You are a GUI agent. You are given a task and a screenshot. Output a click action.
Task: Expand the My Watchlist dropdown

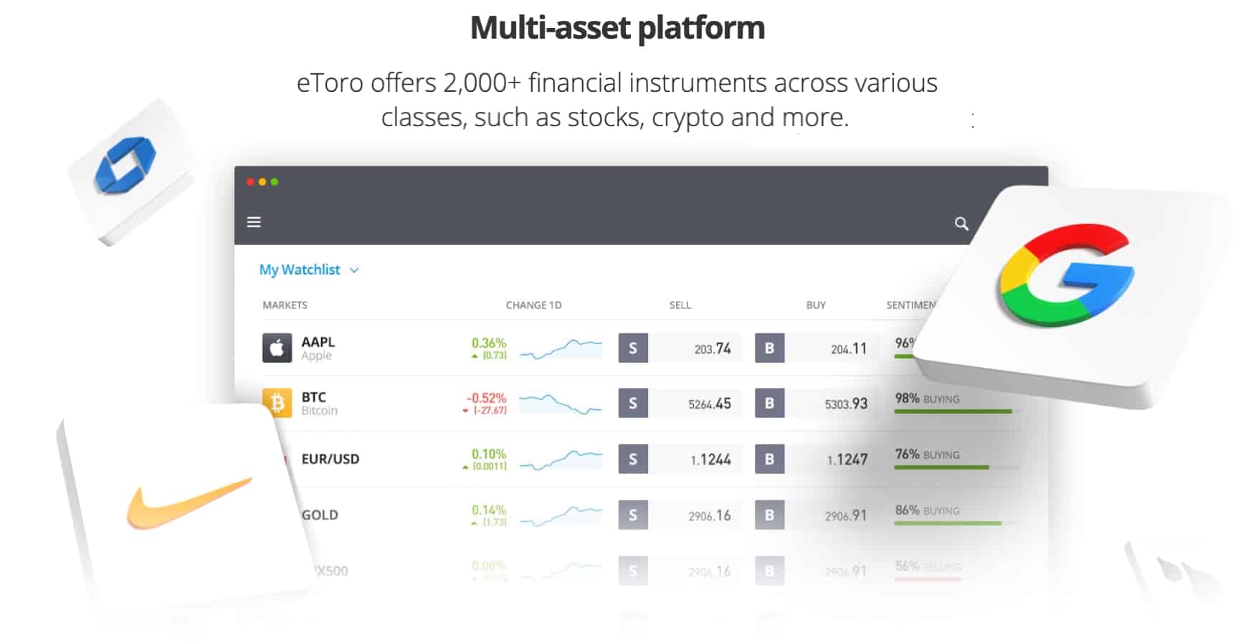coord(309,270)
